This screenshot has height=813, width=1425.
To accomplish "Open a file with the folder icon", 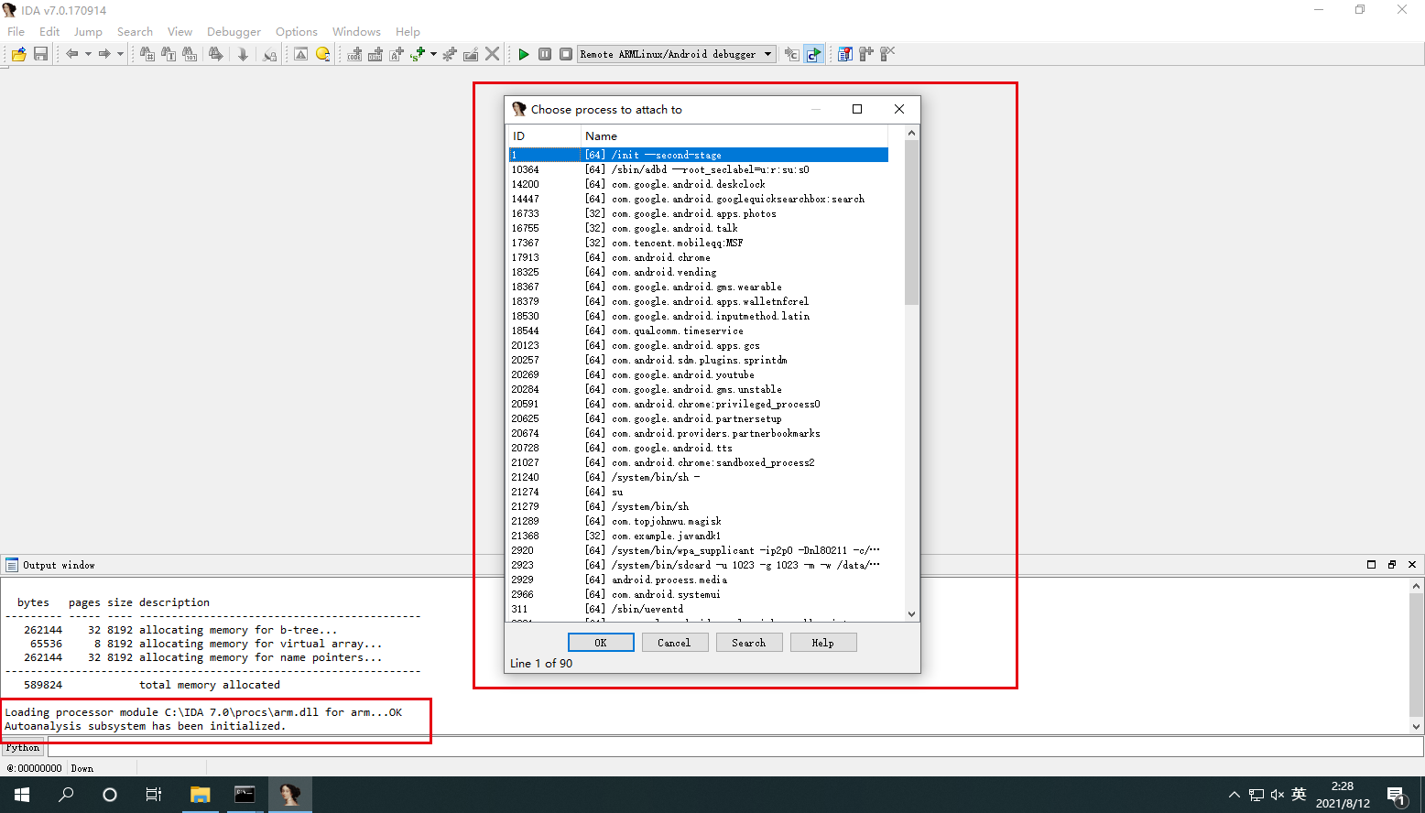I will [18, 54].
